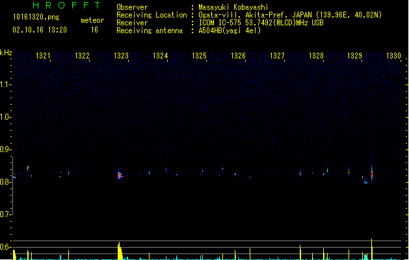Viewport: 409px width, 260px height.
Task: Click the Observer label
Action: point(132,7)
